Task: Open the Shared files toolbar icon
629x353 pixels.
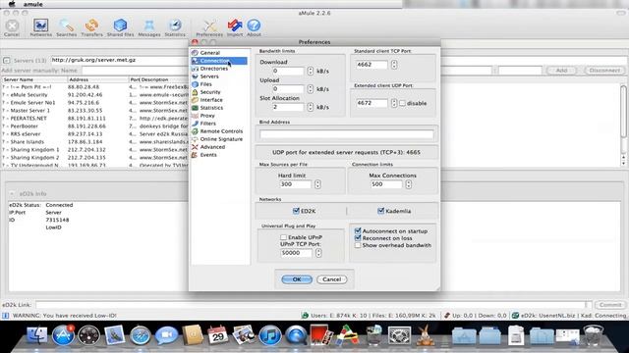Action: (x=120, y=27)
